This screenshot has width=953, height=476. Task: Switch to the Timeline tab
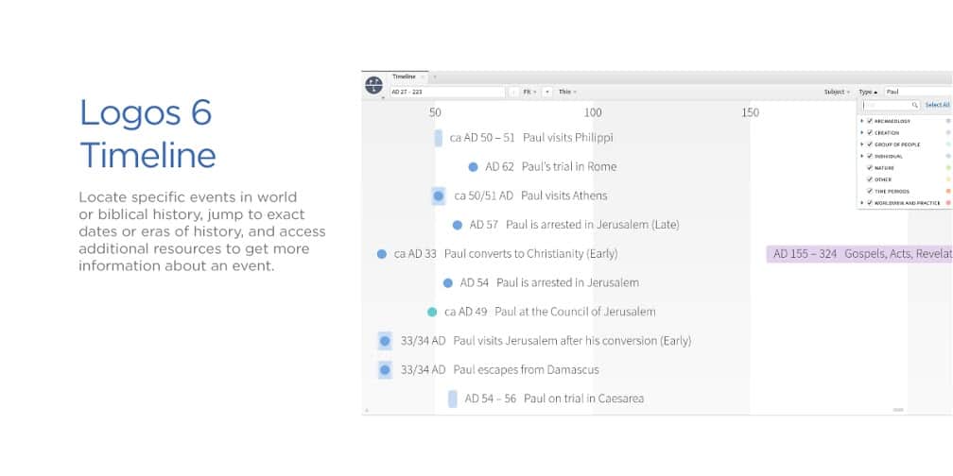click(x=404, y=76)
